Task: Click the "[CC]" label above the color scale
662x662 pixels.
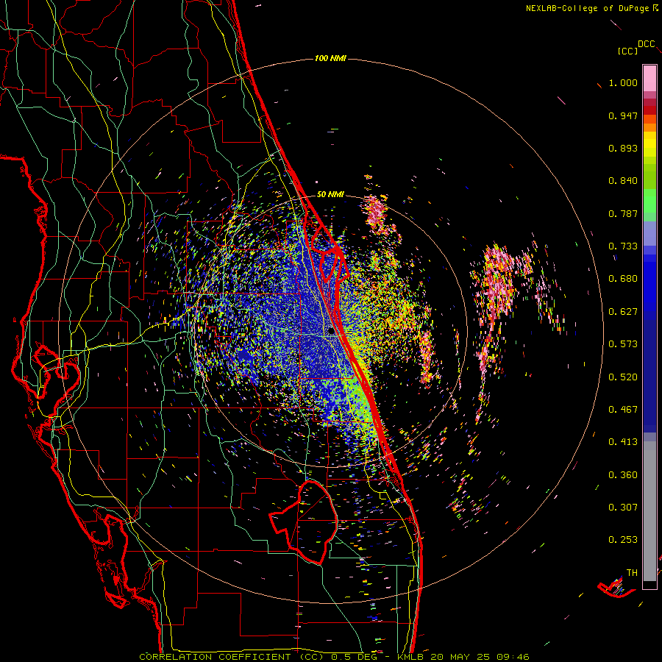Action: (x=628, y=51)
